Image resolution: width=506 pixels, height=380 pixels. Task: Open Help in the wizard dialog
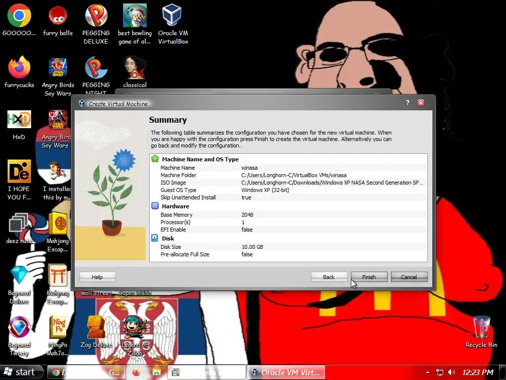coord(97,277)
